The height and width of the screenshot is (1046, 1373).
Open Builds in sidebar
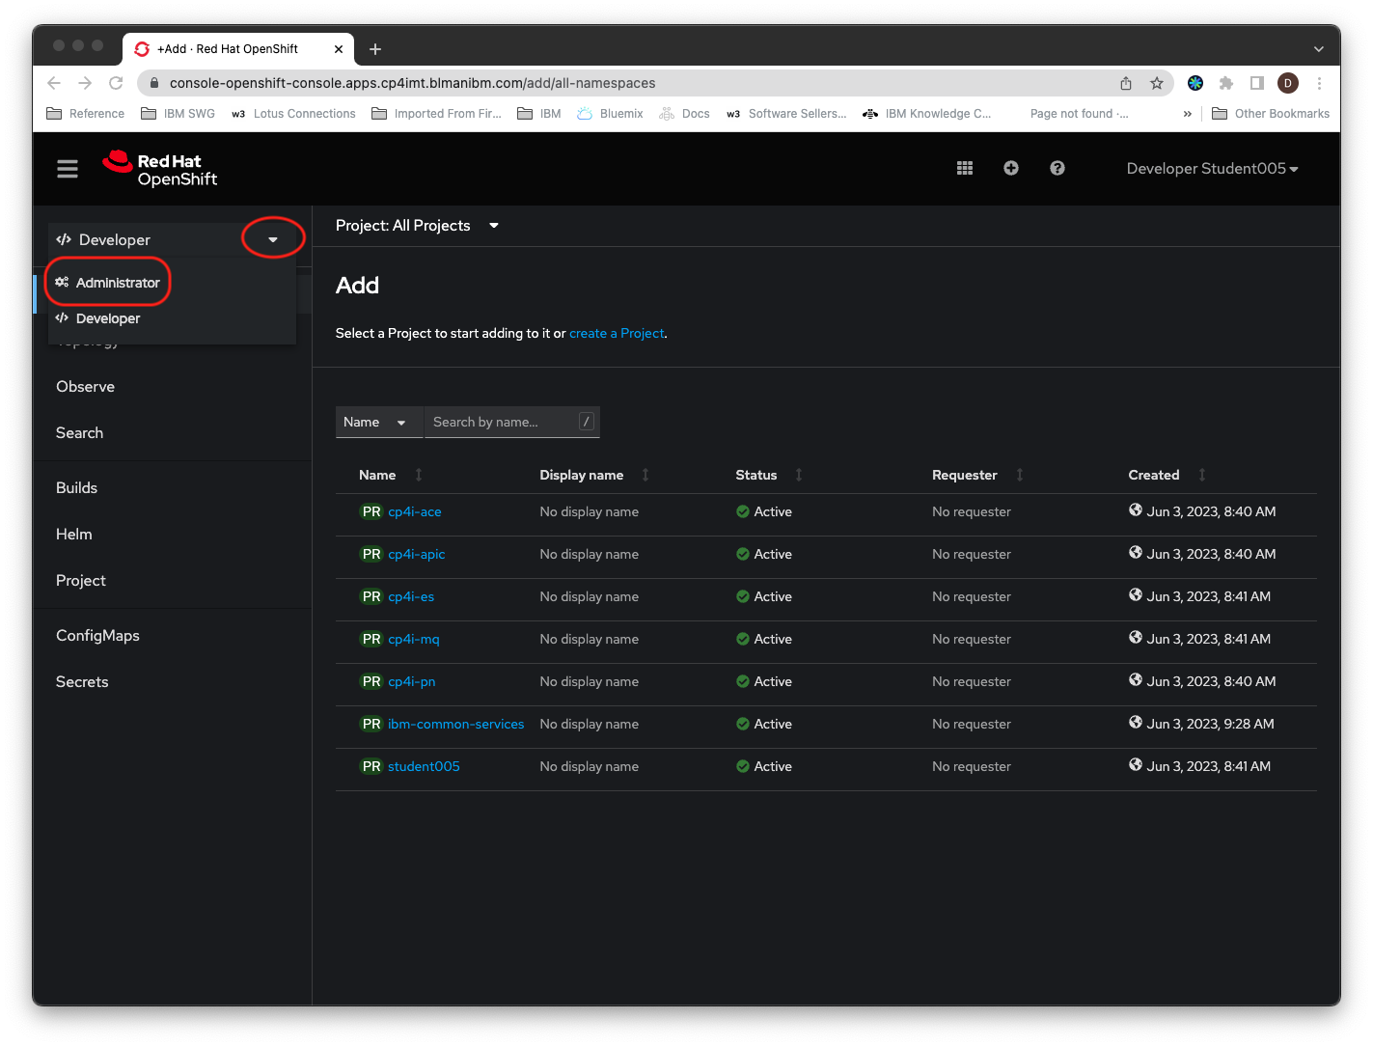[76, 488]
